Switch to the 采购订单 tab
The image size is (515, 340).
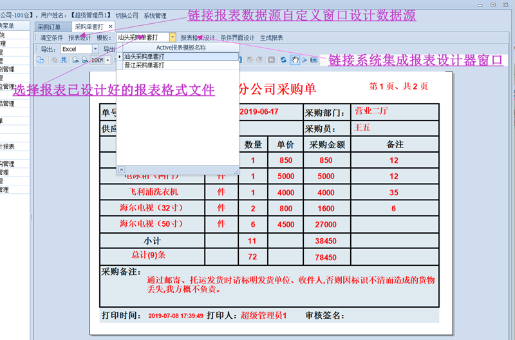[x=50, y=27]
